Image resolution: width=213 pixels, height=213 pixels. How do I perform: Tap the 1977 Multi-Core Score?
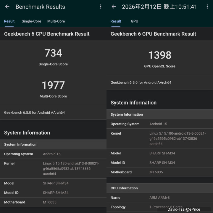click(53, 85)
